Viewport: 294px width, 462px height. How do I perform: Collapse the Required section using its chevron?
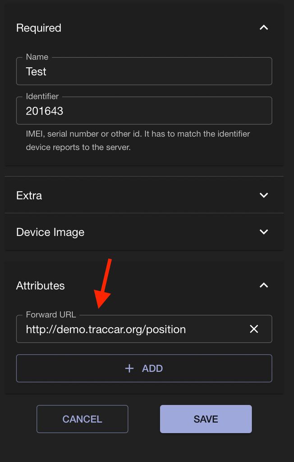264,28
